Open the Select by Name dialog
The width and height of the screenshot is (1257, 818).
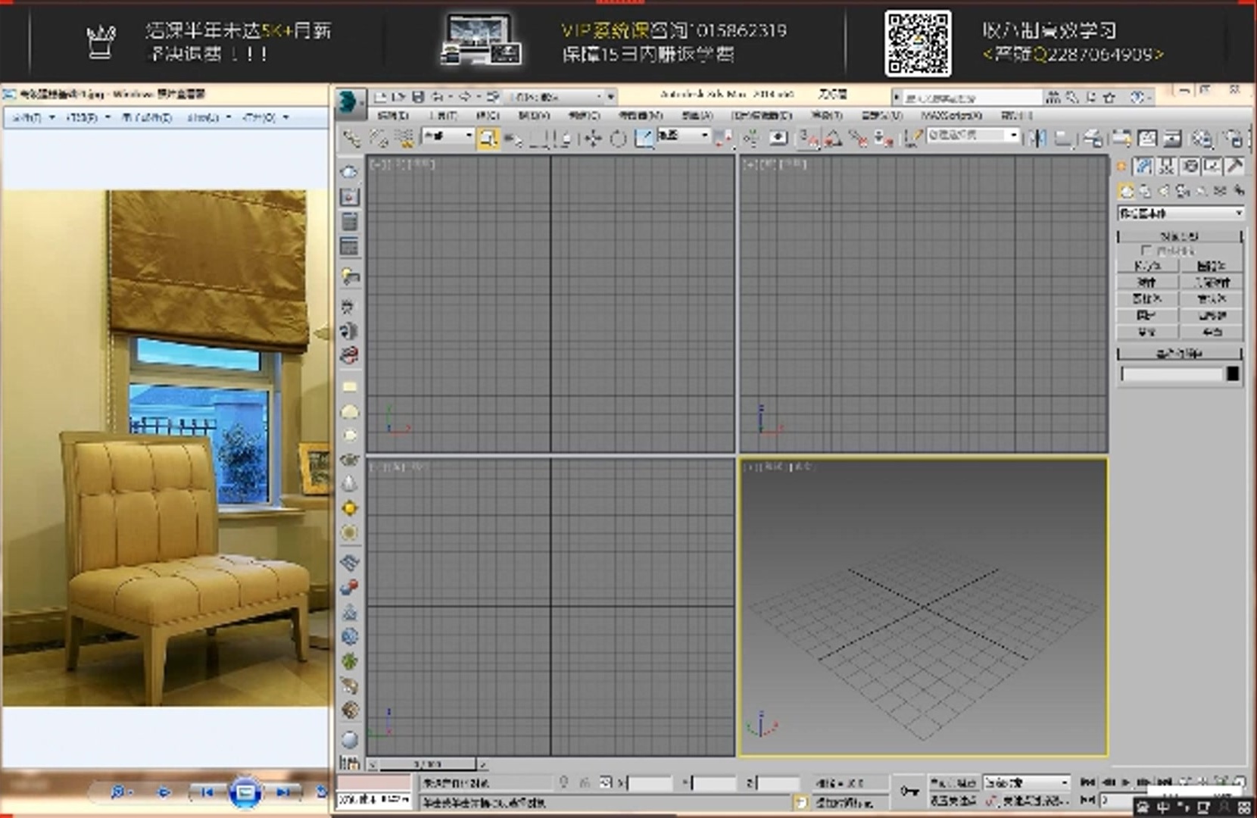(x=513, y=138)
